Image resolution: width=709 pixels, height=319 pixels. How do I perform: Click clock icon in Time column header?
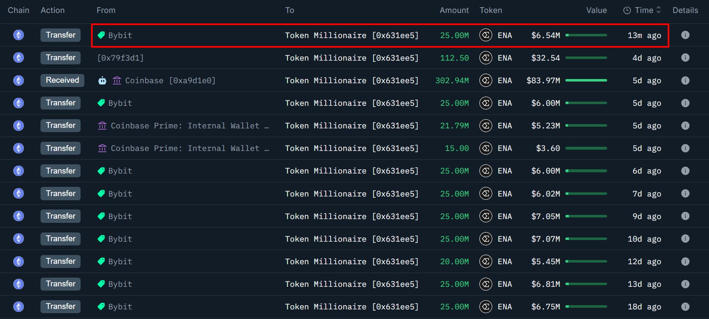pos(627,10)
